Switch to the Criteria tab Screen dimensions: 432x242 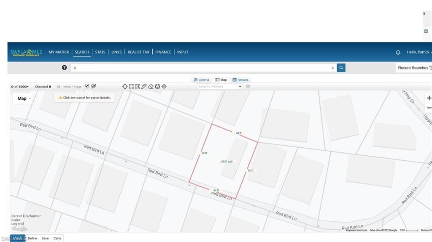click(201, 80)
